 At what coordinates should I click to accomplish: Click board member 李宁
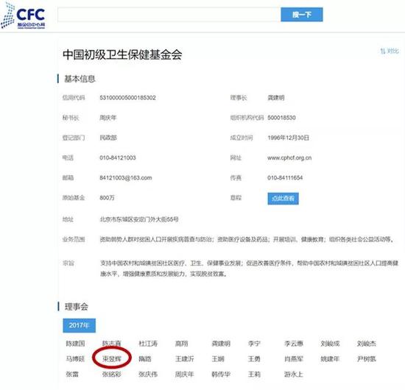pyautogui.click(x=254, y=344)
